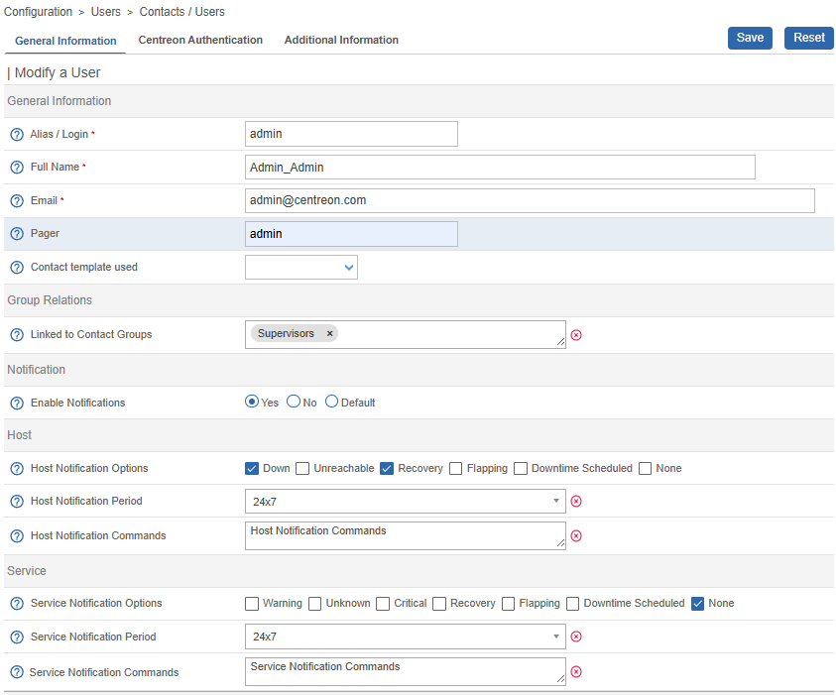836x695 pixels.
Task: Click help icon for Host Notification Options
Action: (x=17, y=469)
